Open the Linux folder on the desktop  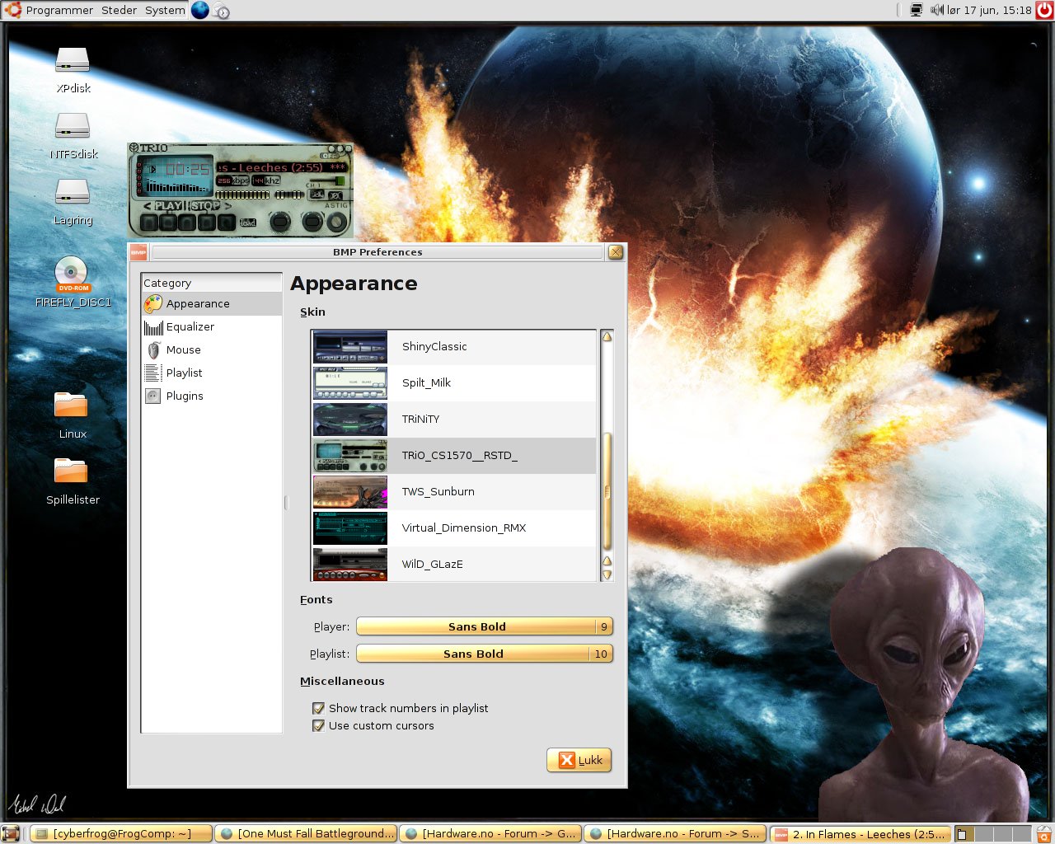point(71,406)
